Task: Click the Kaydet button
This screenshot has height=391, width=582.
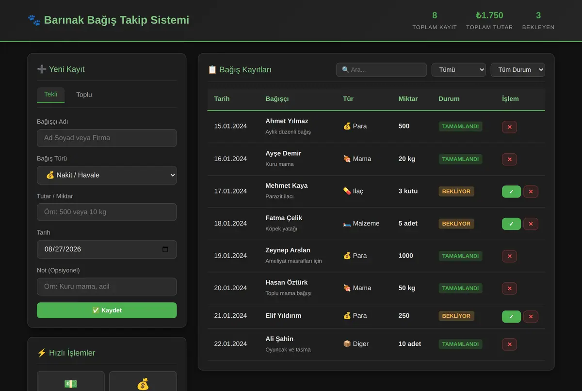Action: tap(107, 310)
